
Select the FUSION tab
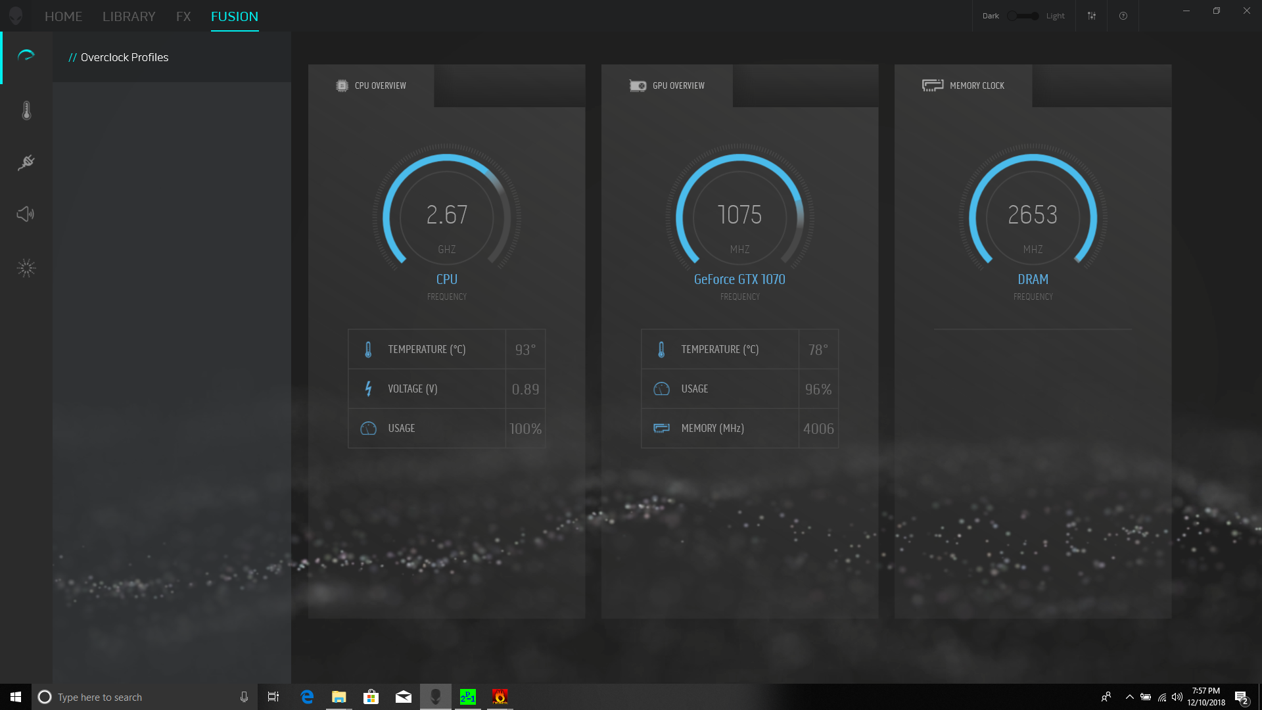point(235,16)
